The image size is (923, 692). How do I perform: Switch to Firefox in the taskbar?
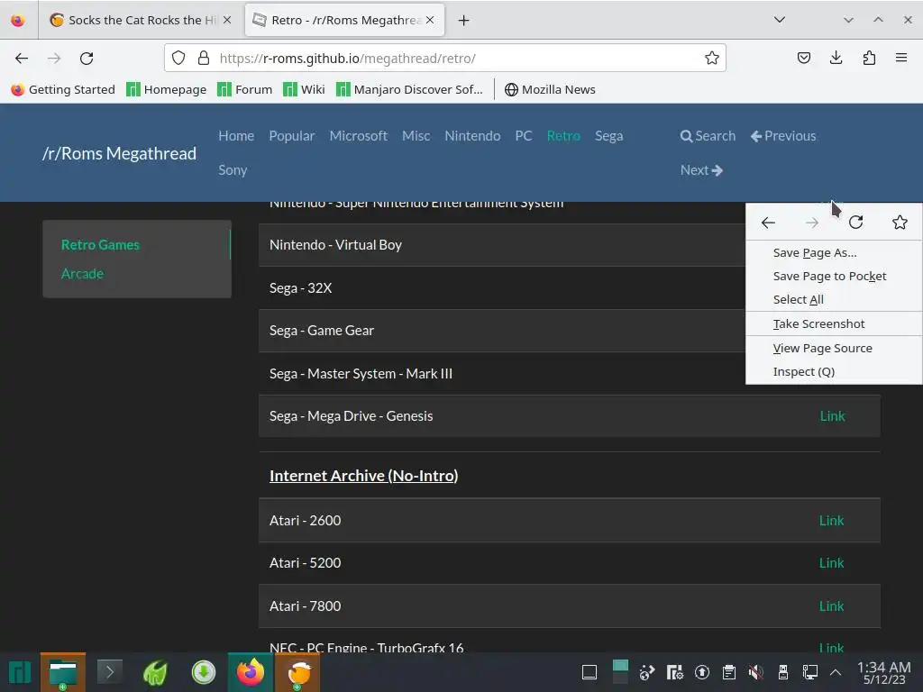click(x=251, y=672)
